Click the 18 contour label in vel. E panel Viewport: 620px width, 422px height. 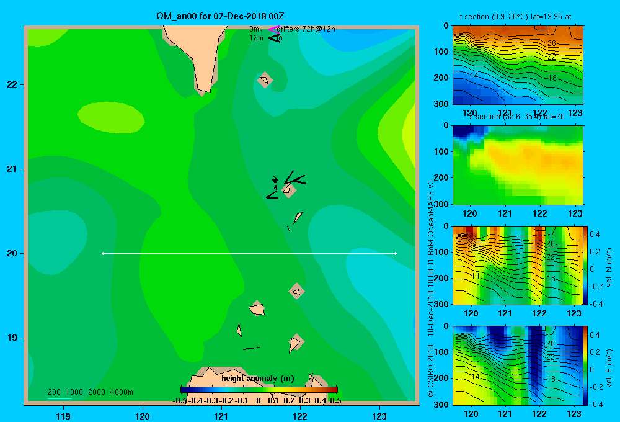pyautogui.click(x=551, y=379)
